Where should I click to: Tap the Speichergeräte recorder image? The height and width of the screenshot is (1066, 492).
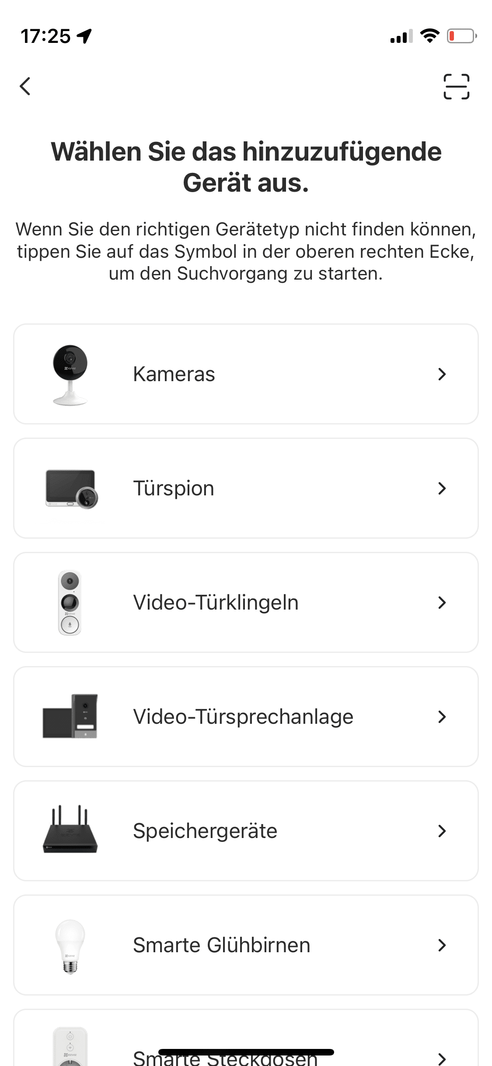tap(70, 830)
